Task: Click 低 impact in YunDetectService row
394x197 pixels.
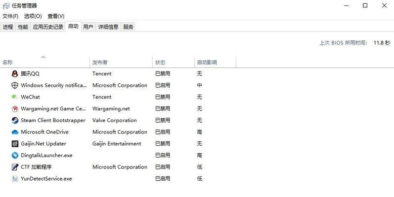Action: [199, 179]
